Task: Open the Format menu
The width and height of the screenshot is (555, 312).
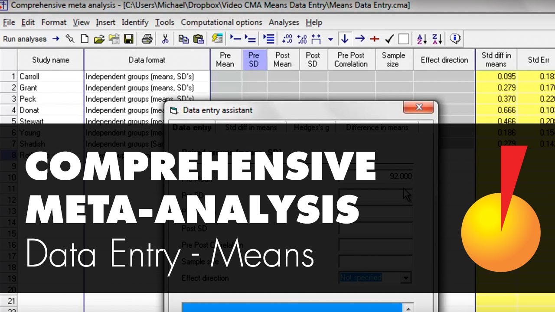Action: coord(54,23)
